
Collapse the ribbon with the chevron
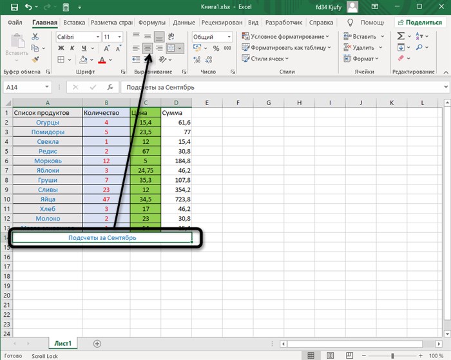[x=446, y=72]
